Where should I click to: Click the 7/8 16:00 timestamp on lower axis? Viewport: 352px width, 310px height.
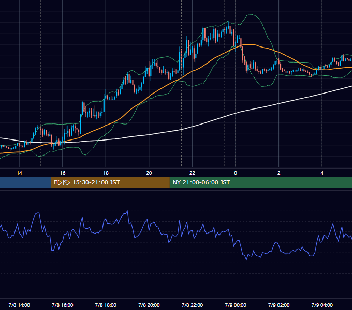pos(63,305)
